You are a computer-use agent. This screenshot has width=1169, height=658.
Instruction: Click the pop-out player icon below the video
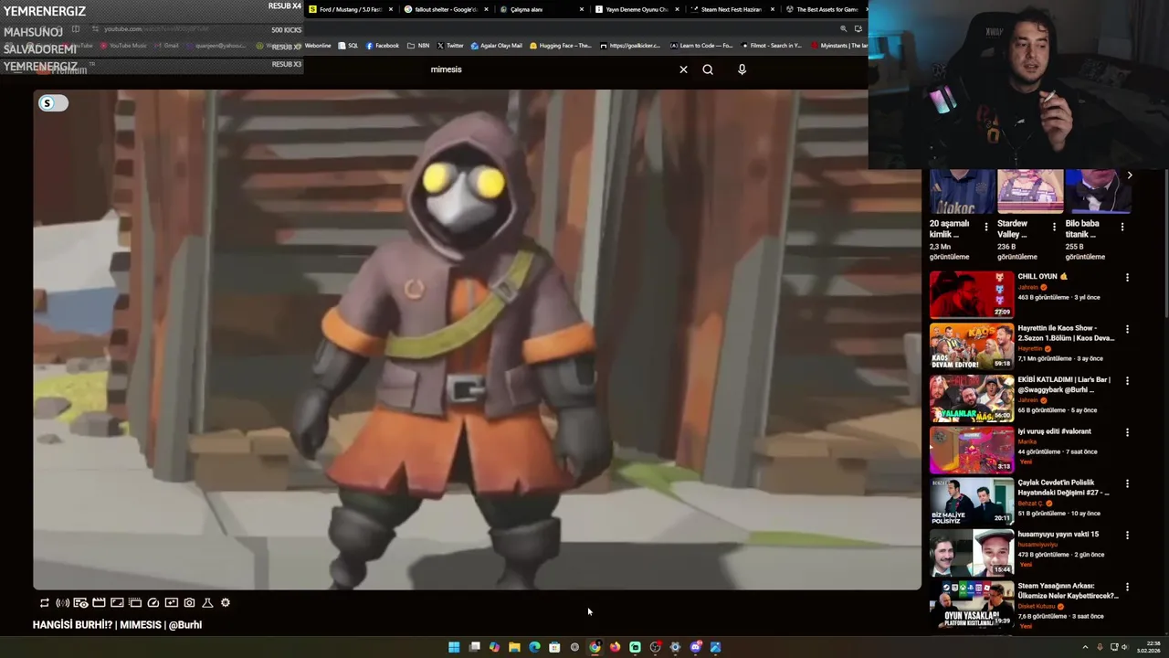pyautogui.click(x=171, y=603)
